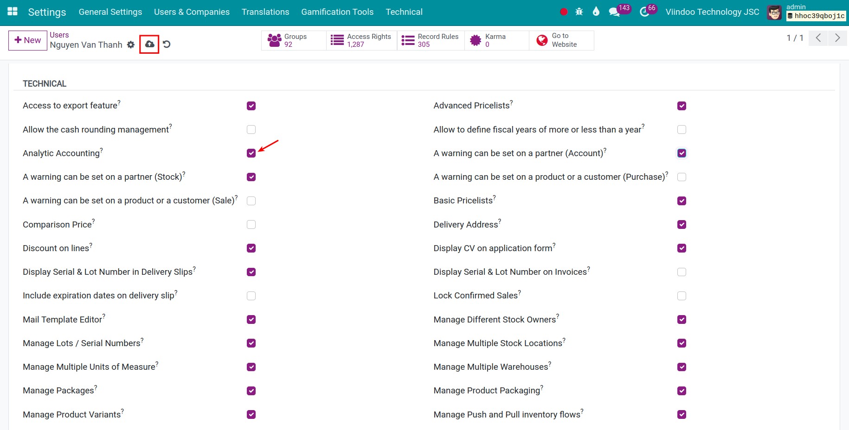Image resolution: width=849 pixels, height=430 pixels.
Task: Open Groups 92 stat button
Action: click(x=294, y=40)
